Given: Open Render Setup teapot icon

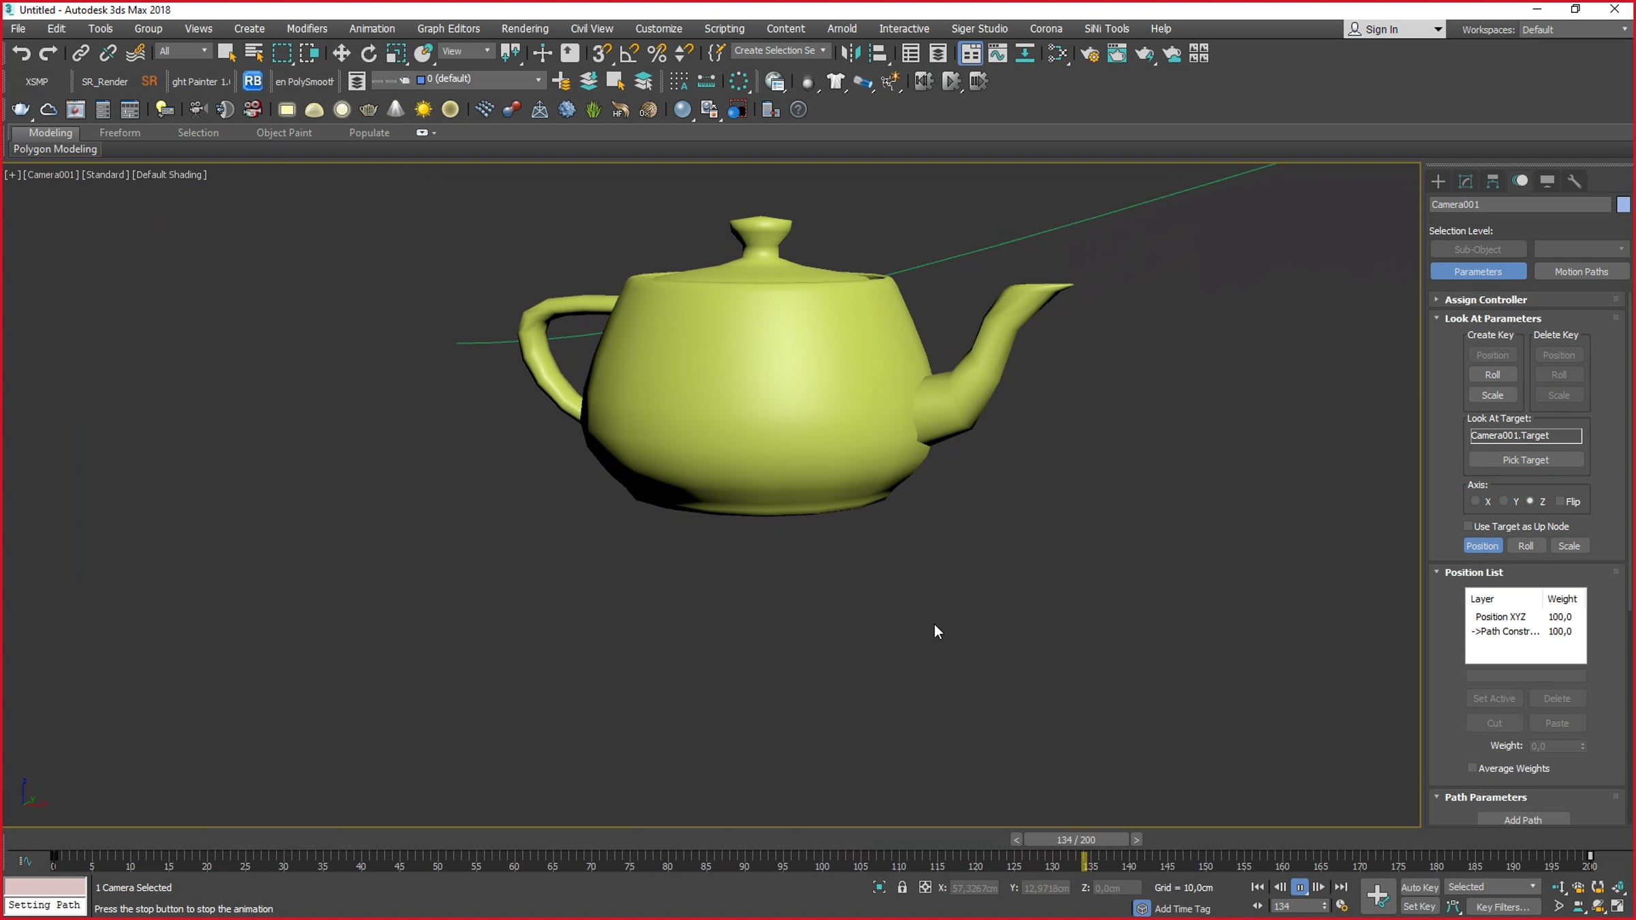Looking at the screenshot, I should click(x=1089, y=53).
